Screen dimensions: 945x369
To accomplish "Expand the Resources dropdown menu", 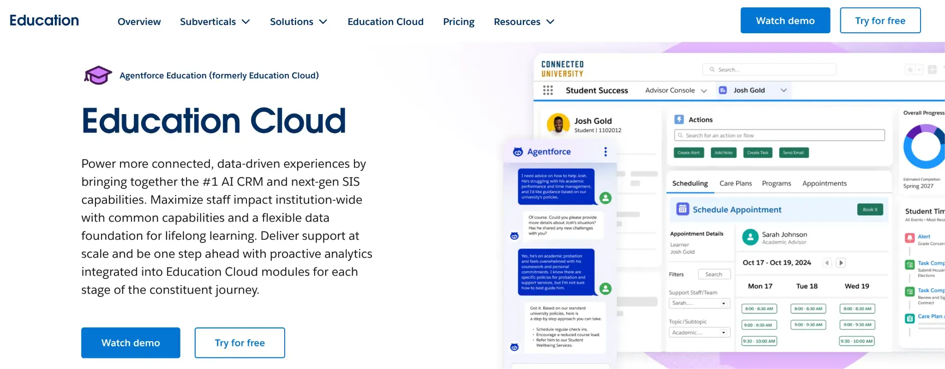I will pos(524,22).
